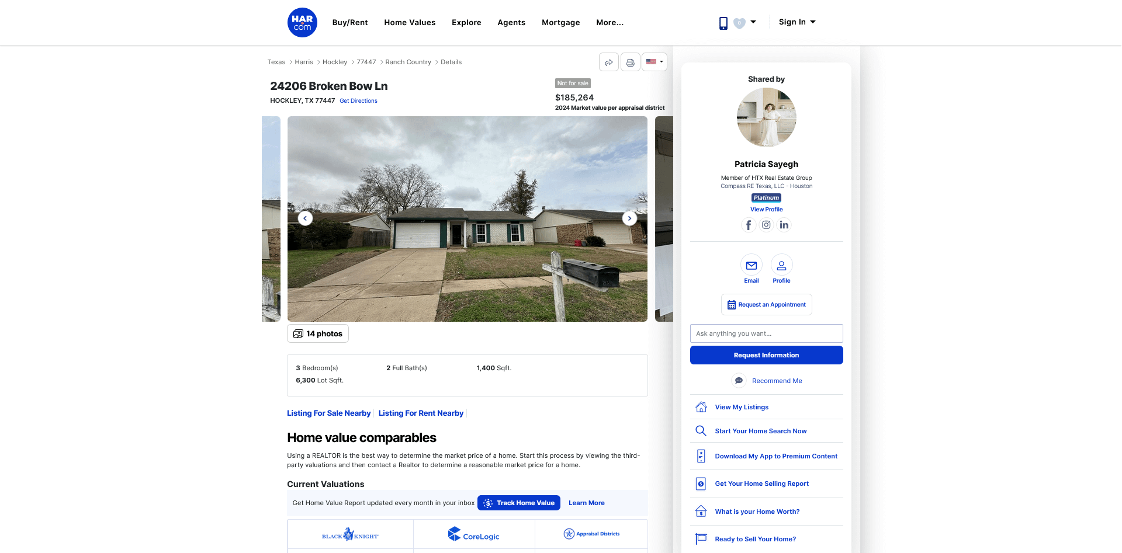This screenshot has width=1122, height=553.
Task: Click the Black Knight logo
Action: tap(351, 534)
